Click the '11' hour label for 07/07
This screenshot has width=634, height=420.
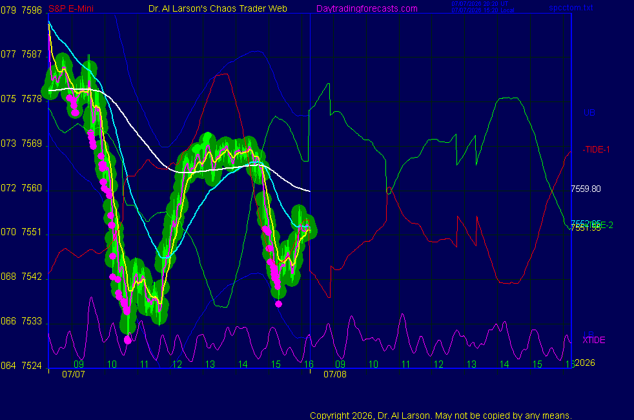(x=145, y=364)
